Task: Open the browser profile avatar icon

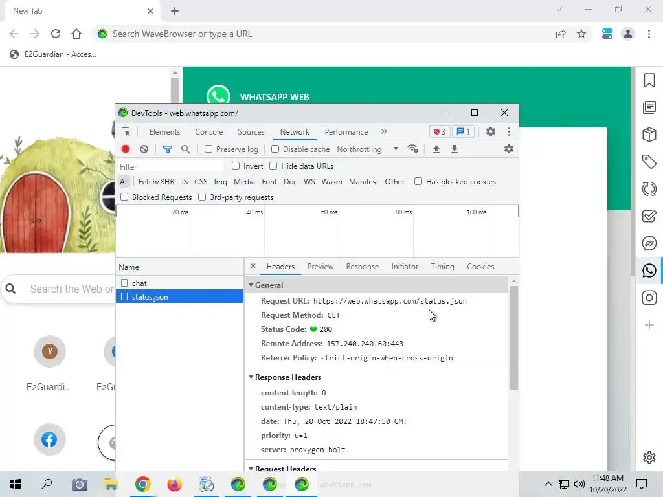Action: click(x=628, y=34)
